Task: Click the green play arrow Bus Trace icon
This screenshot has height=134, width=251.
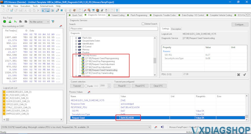Action: tap(15, 22)
